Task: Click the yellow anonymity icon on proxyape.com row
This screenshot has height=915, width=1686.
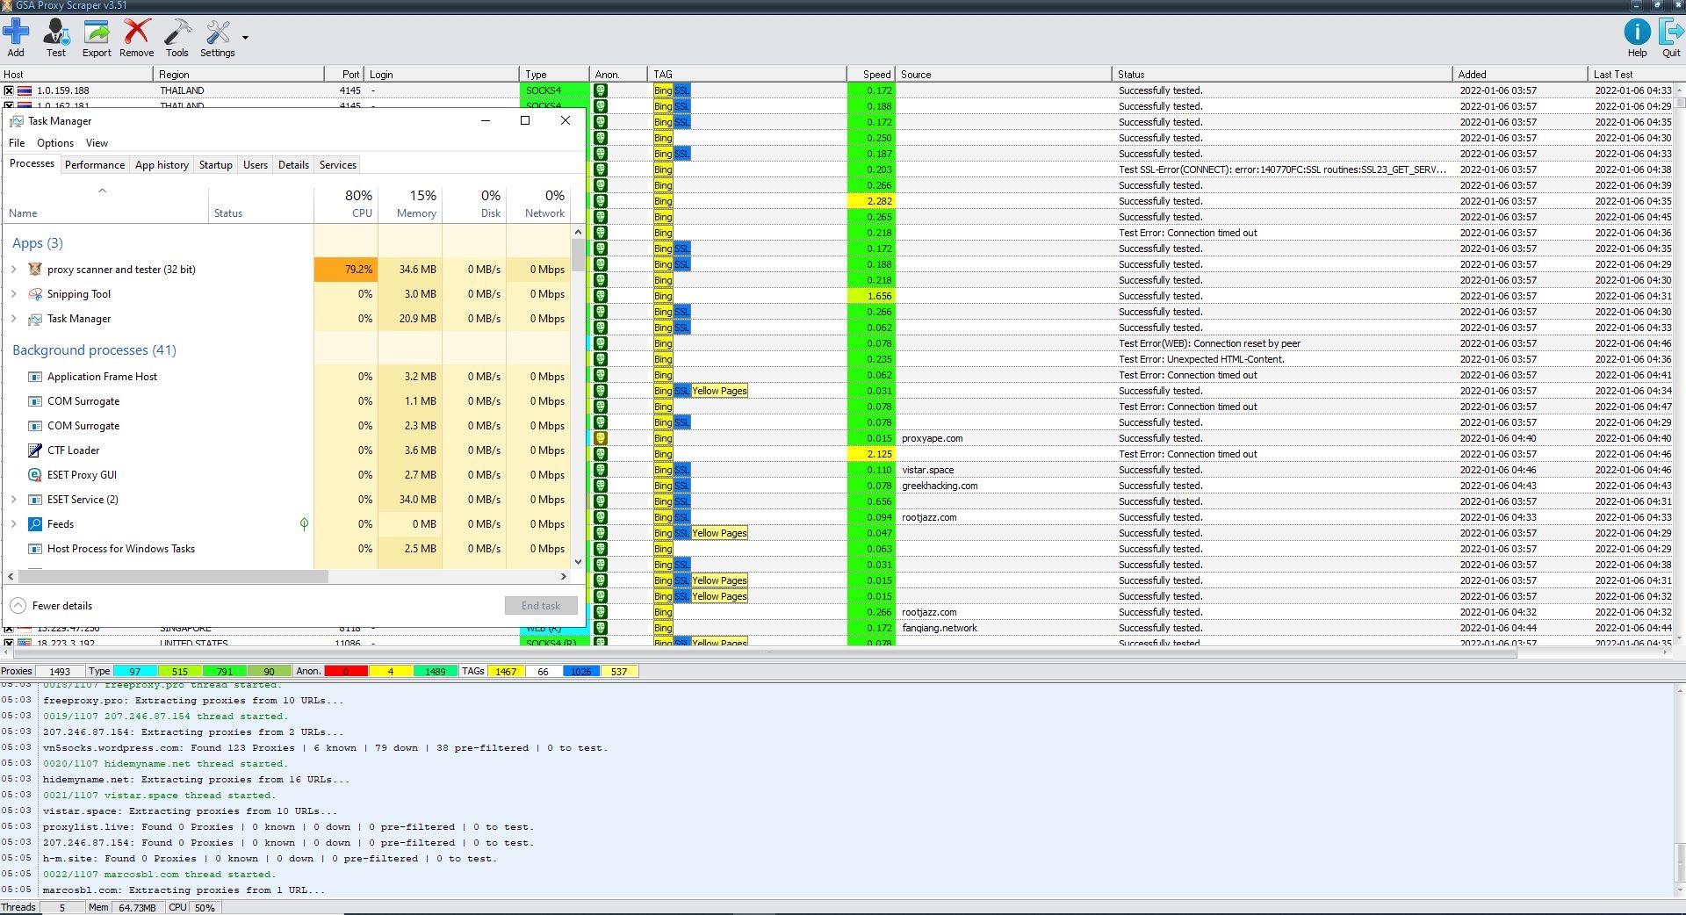Action: [601, 438]
